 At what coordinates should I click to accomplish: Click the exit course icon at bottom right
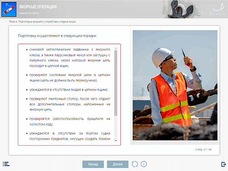pyautogui.click(x=223, y=164)
